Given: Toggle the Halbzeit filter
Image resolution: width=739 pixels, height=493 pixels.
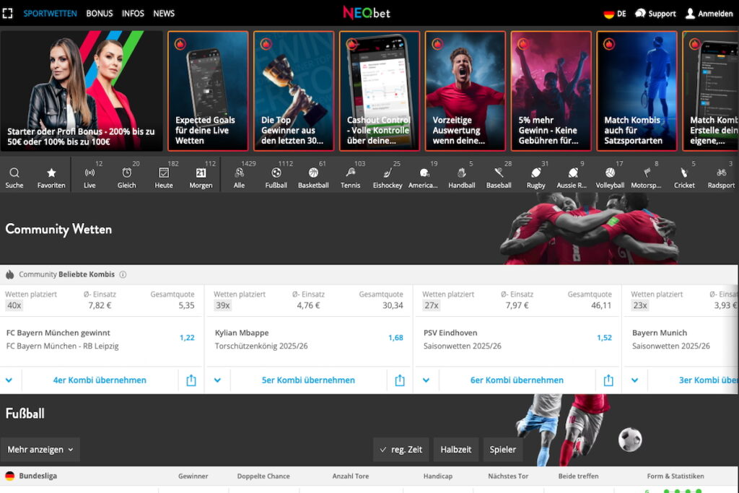Looking at the screenshot, I should pos(456,450).
